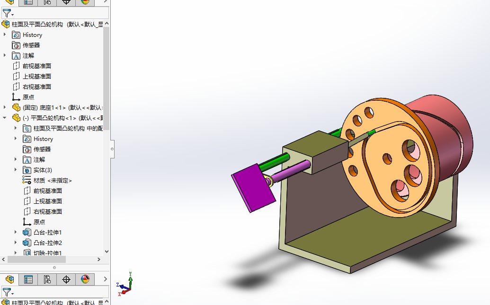This screenshot has height=305, width=490.
Task: Open DisplayManager color ball tab in lower panel
Action: (x=85, y=279)
